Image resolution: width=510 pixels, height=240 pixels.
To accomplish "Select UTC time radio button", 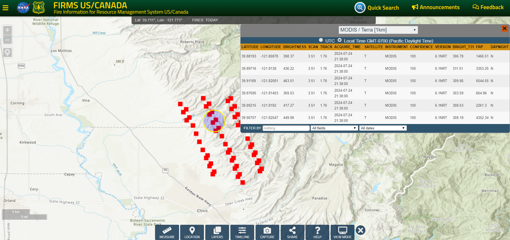I will 321,40.
